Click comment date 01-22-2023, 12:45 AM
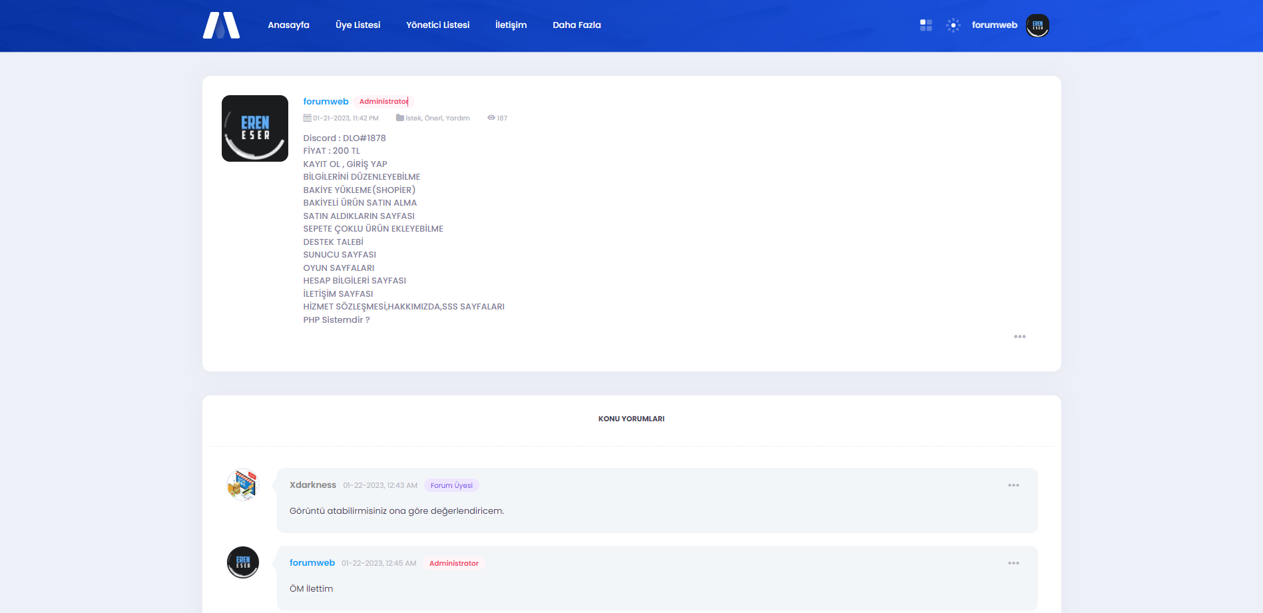Screen dimensions: 1263x613 379,564
